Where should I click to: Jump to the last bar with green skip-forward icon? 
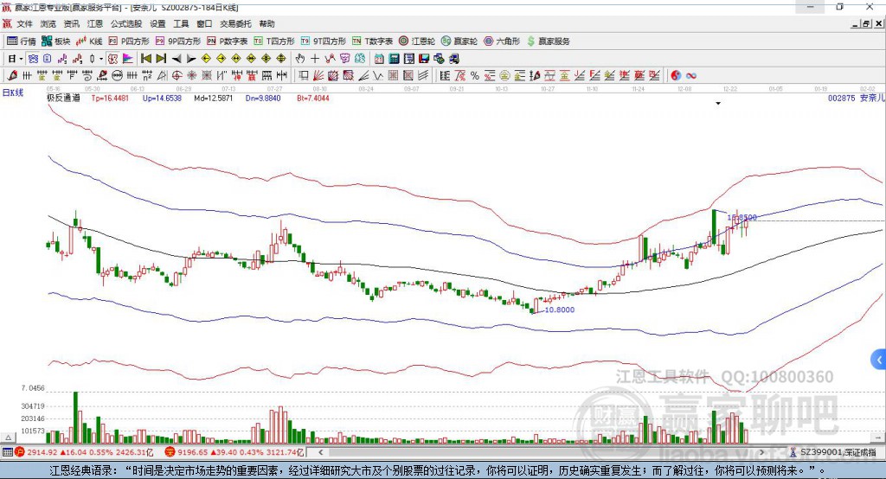coord(161,59)
